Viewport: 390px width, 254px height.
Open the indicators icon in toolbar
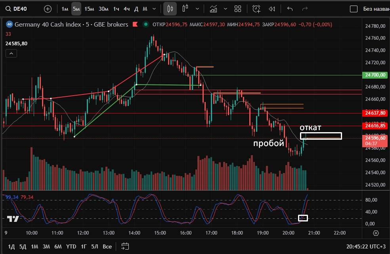(x=214, y=9)
